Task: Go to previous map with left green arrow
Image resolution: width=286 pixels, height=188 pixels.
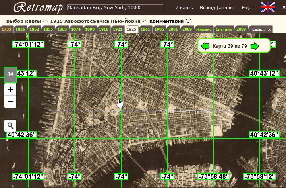Action: [x=205, y=46]
